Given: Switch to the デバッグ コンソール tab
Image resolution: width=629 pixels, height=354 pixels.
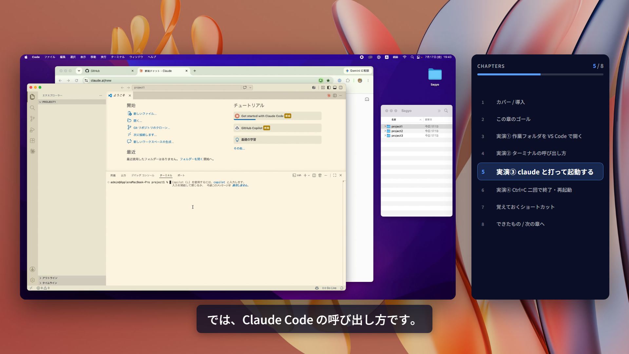Looking at the screenshot, I should [x=143, y=175].
